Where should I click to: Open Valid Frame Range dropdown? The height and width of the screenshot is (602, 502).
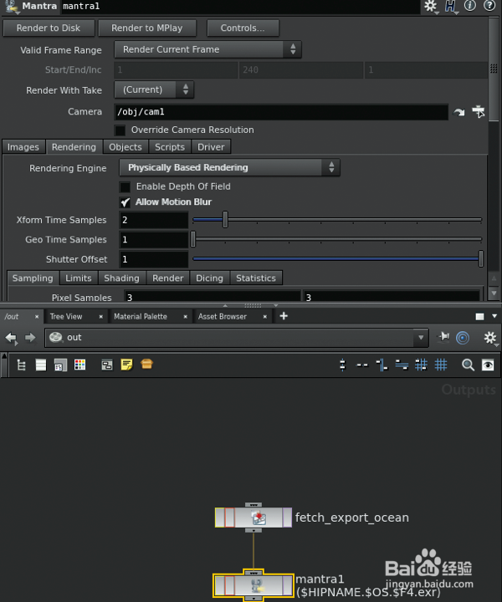click(x=207, y=49)
